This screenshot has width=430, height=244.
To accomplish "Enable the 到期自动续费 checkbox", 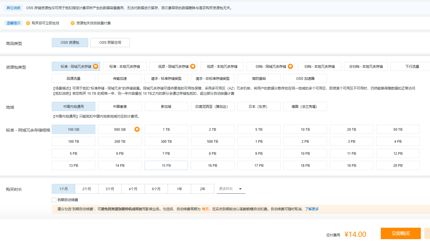I will click(54, 200).
